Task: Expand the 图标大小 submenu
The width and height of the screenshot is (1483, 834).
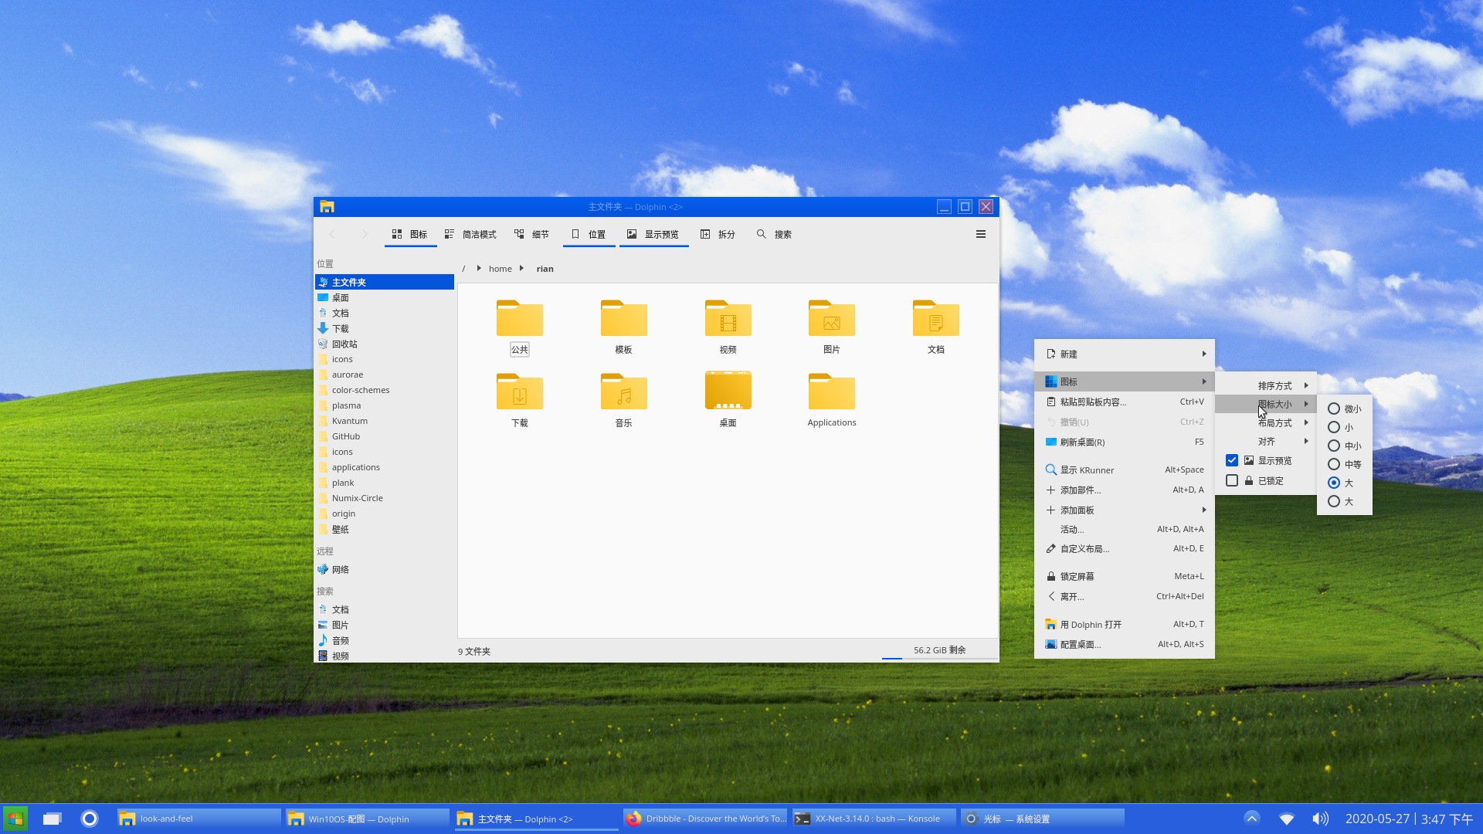Action: pyautogui.click(x=1266, y=404)
